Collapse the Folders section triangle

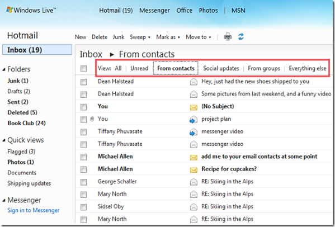pyautogui.click(x=4, y=69)
